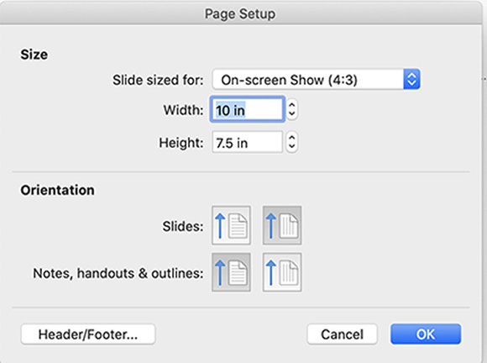Confirm Page Setup with OK
487x363 pixels.
click(x=426, y=334)
